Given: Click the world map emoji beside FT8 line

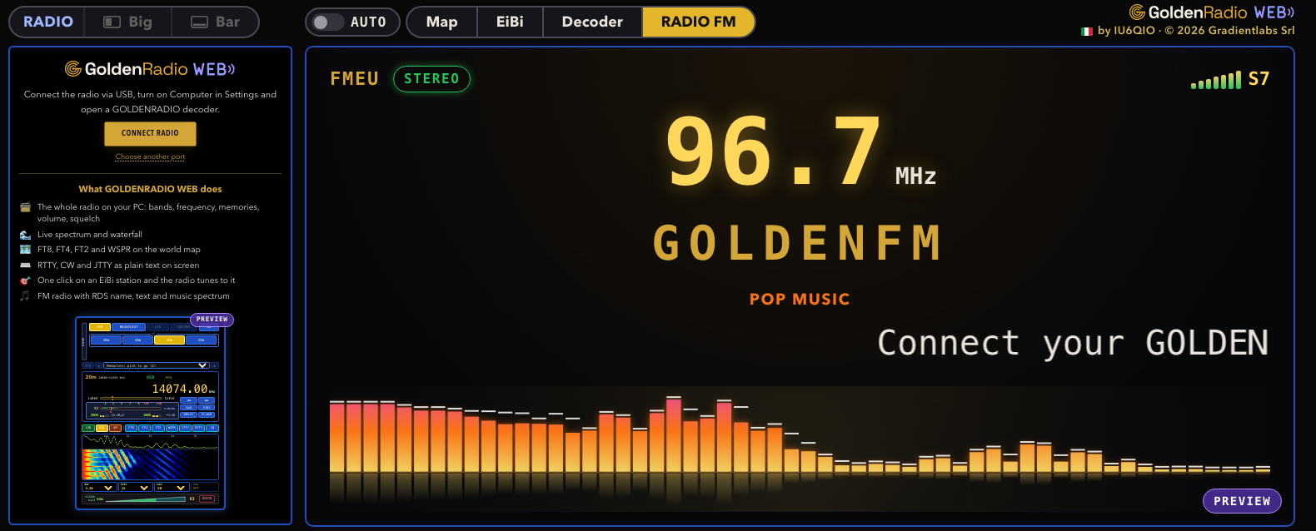Looking at the screenshot, I should (x=25, y=250).
